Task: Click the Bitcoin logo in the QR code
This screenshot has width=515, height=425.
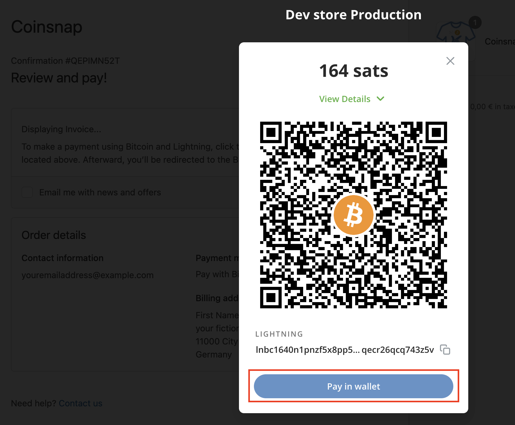Action: pos(353,215)
